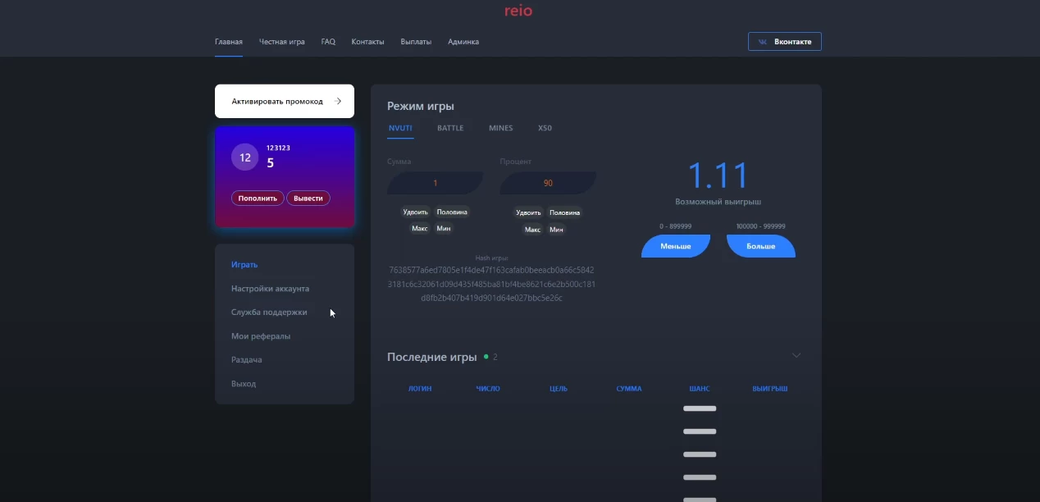Click Активировать промокод button
The width and height of the screenshot is (1040, 502).
(x=285, y=101)
